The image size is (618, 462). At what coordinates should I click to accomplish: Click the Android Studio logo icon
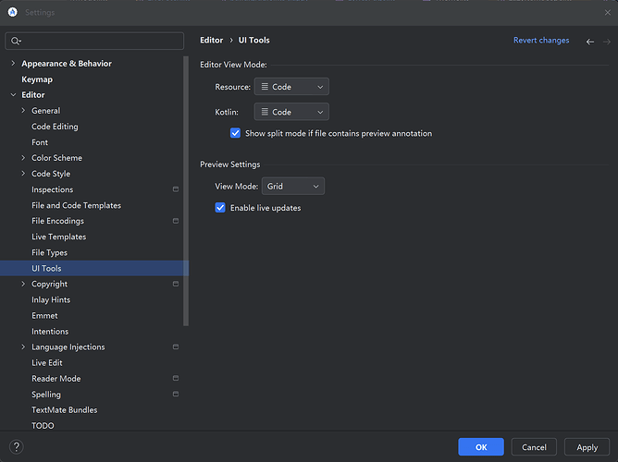(x=12, y=12)
